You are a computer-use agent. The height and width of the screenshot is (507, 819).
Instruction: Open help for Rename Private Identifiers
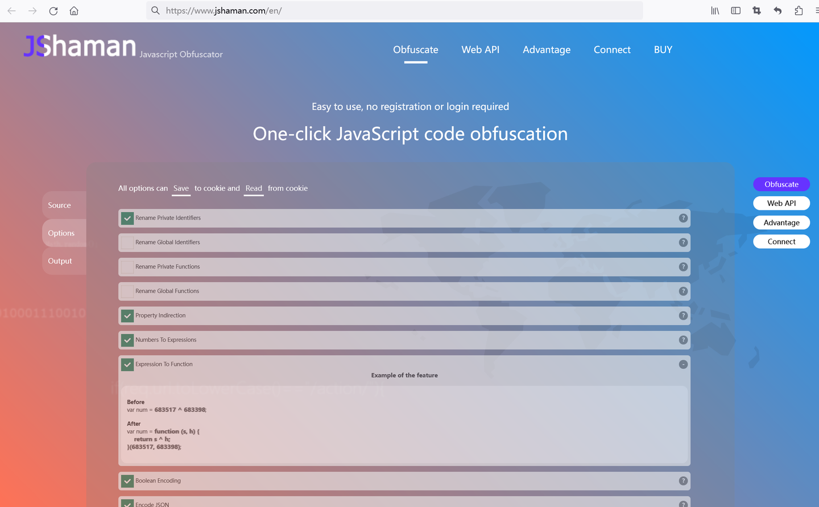pyautogui.click(x=683, y=218)
